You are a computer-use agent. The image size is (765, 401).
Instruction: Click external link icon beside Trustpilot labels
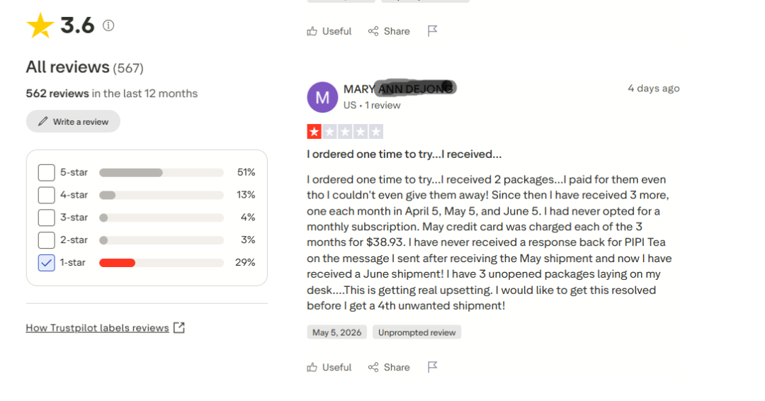tap(179, 328)
